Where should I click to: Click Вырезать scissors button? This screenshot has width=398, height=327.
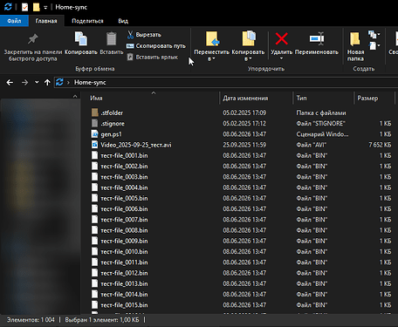point(144,35)
